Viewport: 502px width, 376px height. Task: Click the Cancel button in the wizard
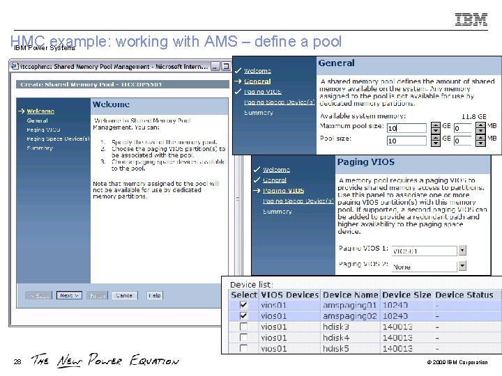point(125,295)
